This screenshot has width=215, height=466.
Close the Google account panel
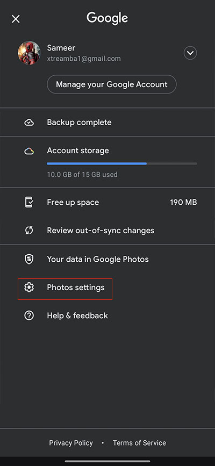16,19
